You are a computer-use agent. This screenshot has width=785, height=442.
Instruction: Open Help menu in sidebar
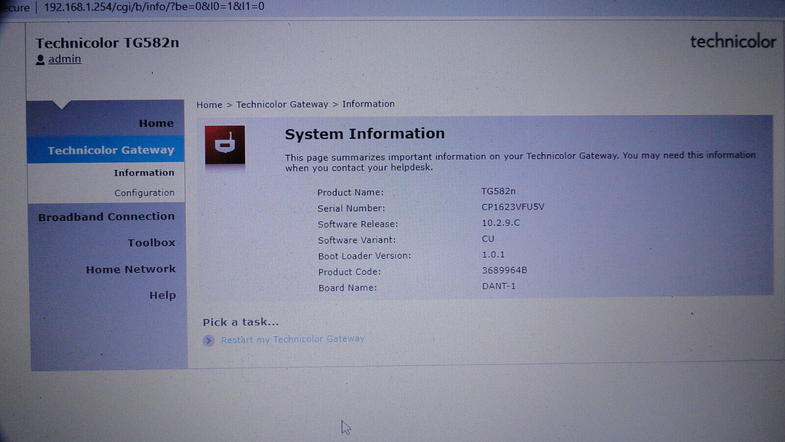162,295
